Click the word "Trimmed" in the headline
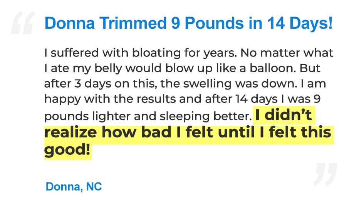The image size is (349, 207). [133, 23]
